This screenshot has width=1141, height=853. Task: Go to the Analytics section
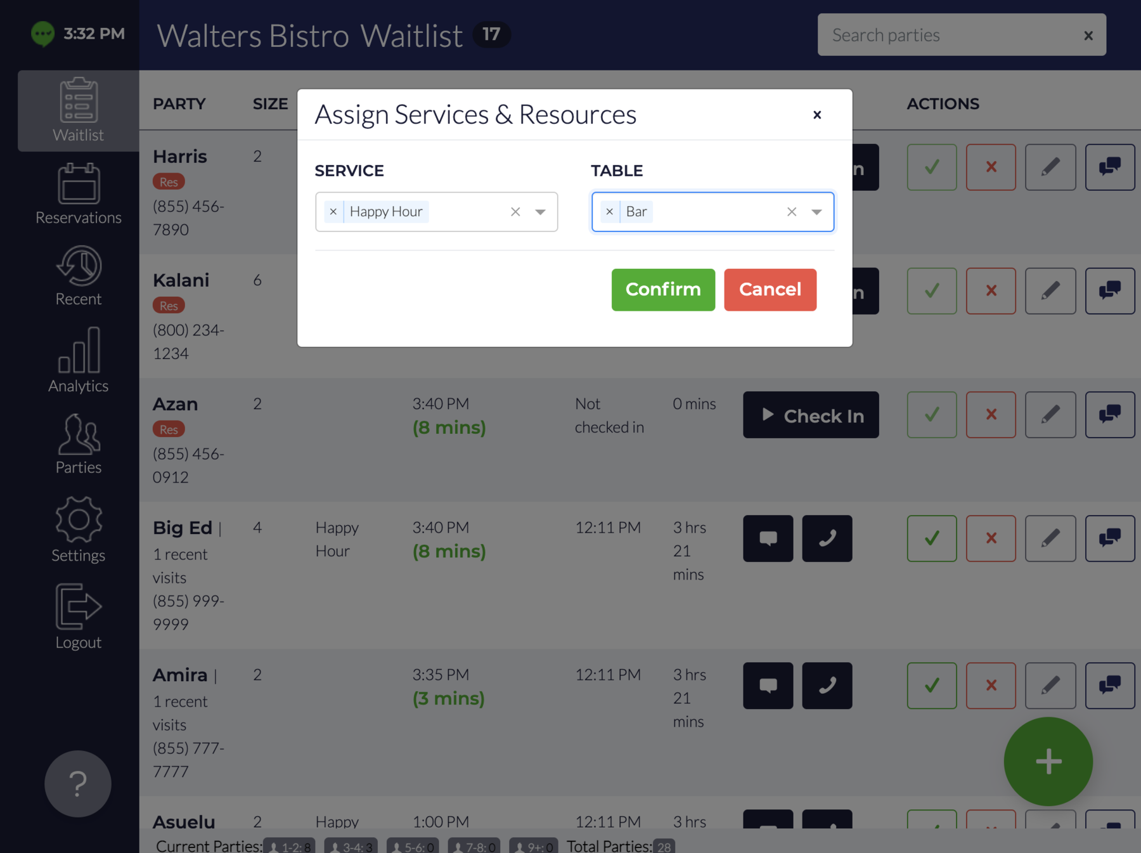click(x=78, y=360)
